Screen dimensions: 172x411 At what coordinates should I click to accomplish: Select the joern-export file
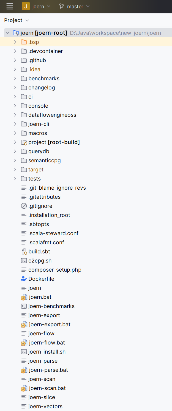(x=43, y=315)
